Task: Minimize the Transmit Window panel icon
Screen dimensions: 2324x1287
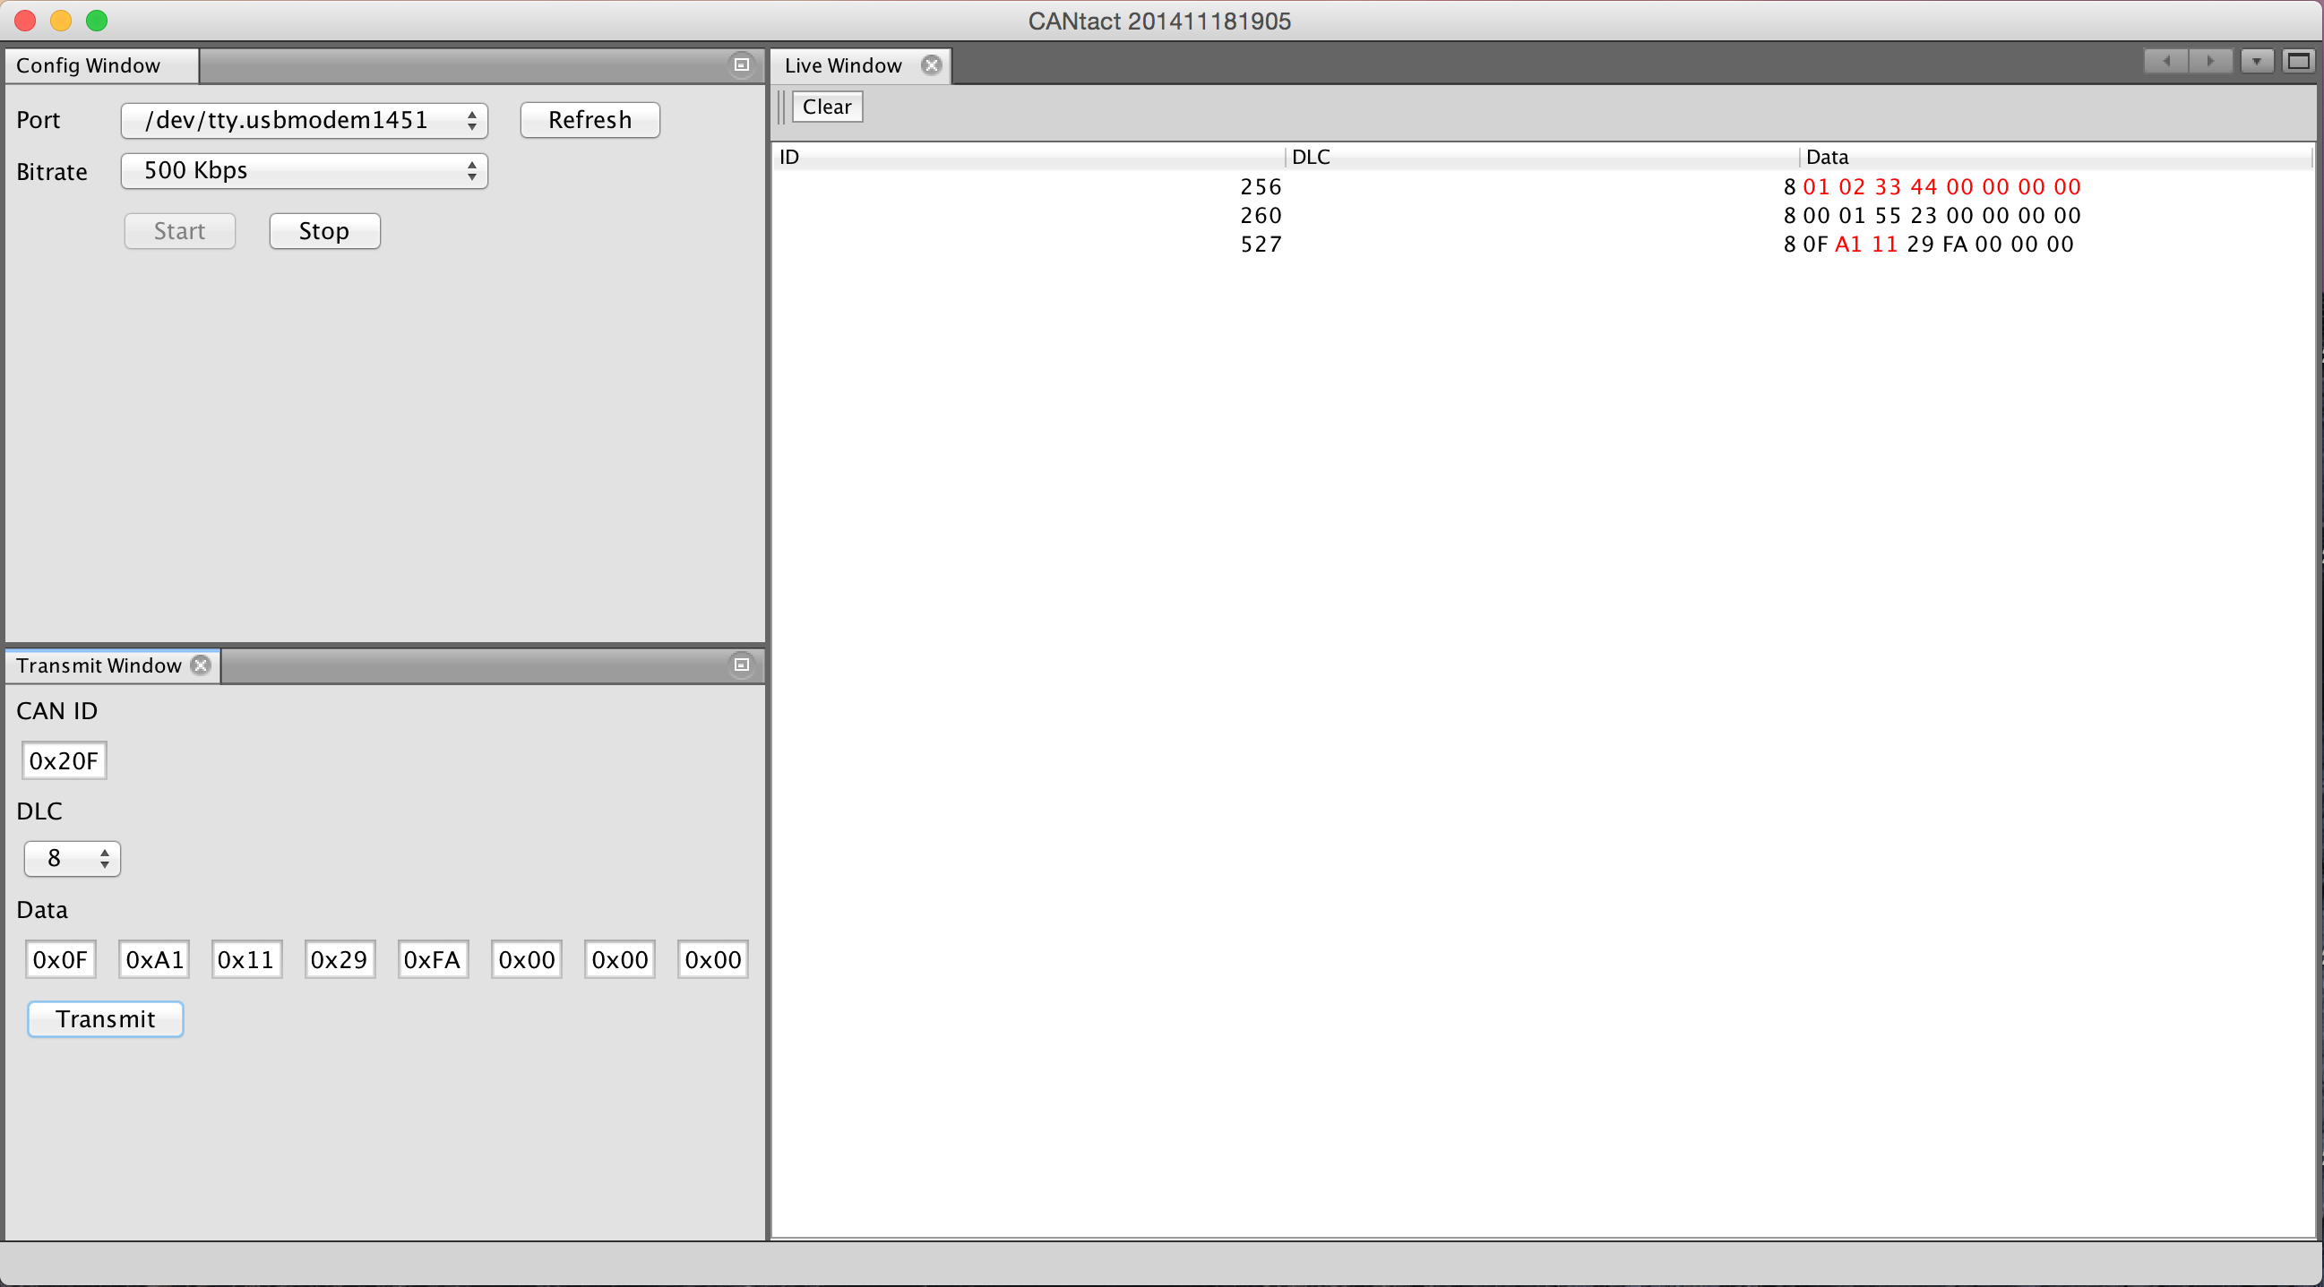Action: point(742,665)
